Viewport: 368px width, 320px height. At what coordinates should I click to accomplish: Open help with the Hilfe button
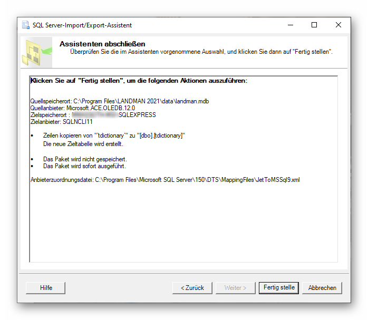(46, 288)
